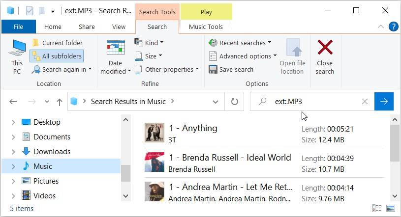
Task: Clear the search box with X
Action: (x=365, y=102)
